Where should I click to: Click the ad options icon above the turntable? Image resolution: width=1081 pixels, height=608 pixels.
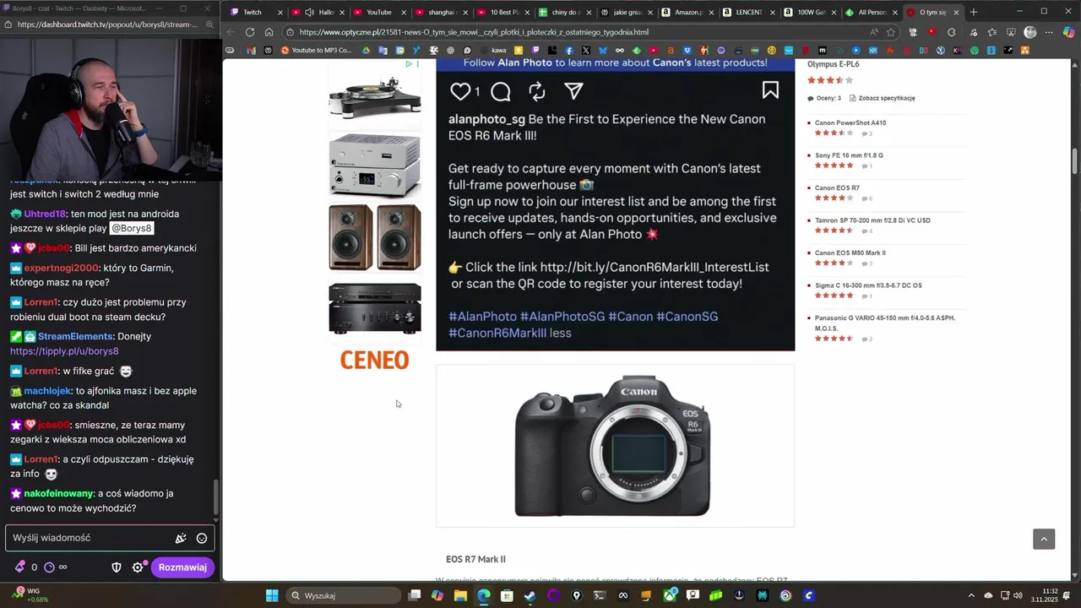pyautogui.click(x=417, y=64)
